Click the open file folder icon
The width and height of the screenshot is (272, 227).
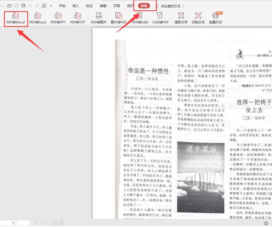[9, 6]
